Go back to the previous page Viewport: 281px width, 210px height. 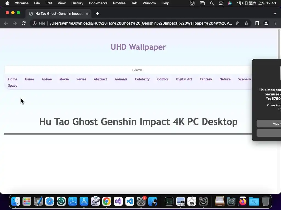pos(6,24)
